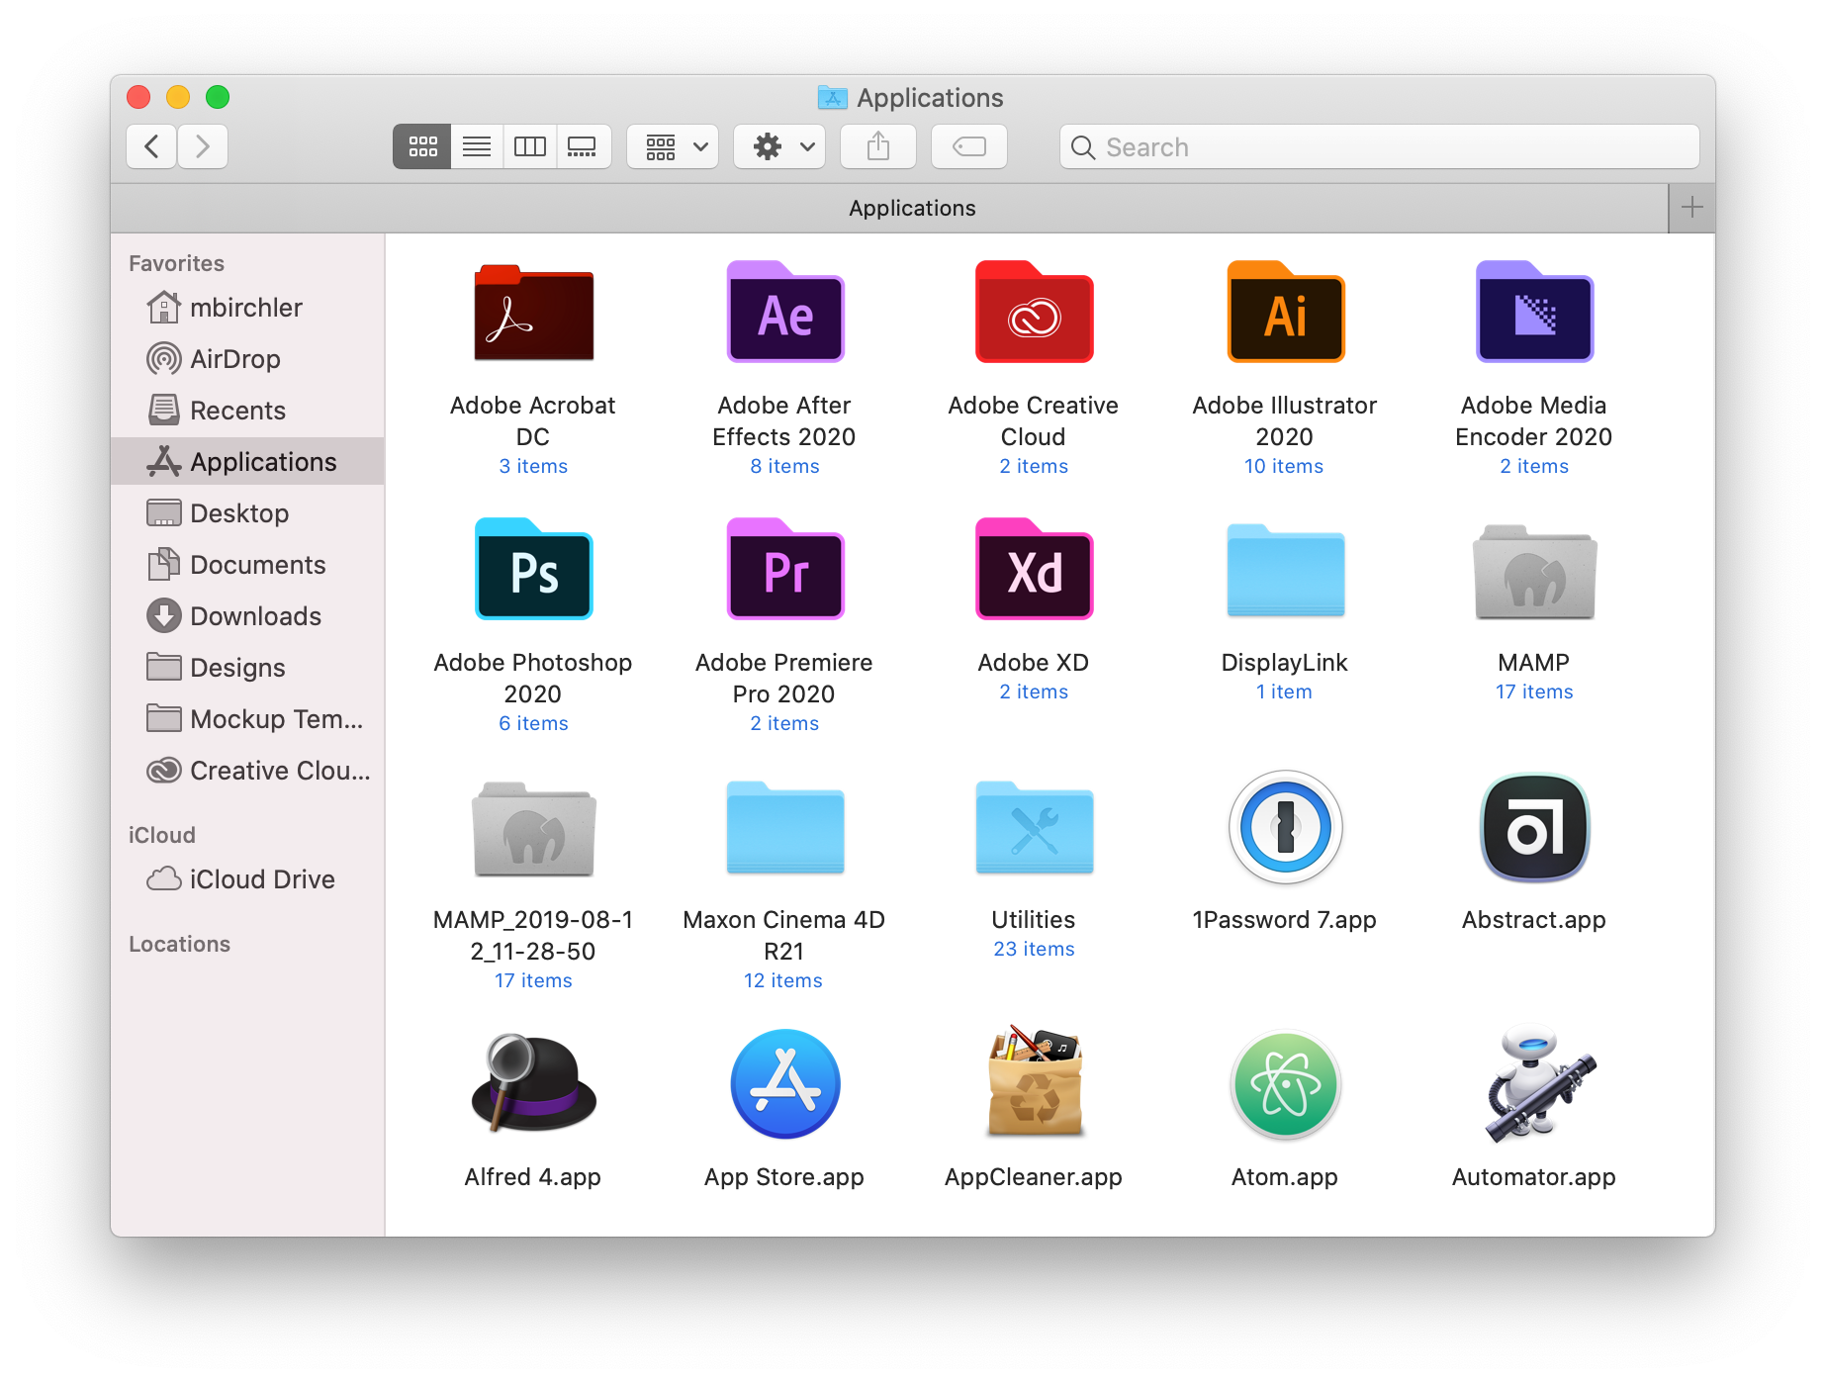Viewport: 1826px width, 1383px height.
Task: Select Adobe Media Encoder 2020 folder
Action: pos(1534,313)
